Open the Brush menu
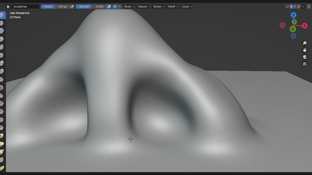 click(x=129, y=6)
